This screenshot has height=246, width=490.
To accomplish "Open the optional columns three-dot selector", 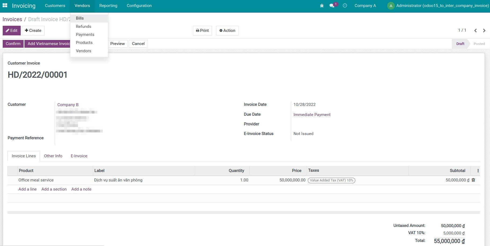I will point(478,170).
